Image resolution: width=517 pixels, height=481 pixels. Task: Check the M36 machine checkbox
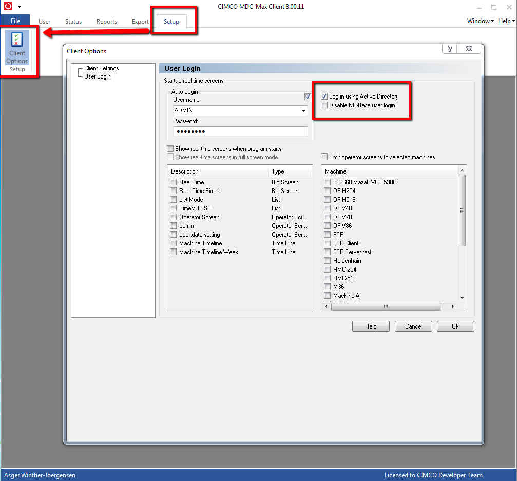pyautogui.click(x=328, y=287)
